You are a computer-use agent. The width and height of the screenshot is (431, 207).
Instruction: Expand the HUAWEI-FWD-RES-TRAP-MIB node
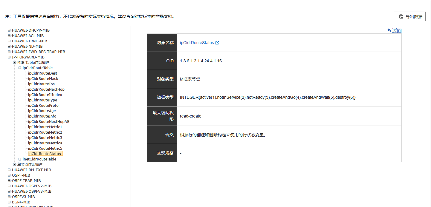tap(9, 52)
